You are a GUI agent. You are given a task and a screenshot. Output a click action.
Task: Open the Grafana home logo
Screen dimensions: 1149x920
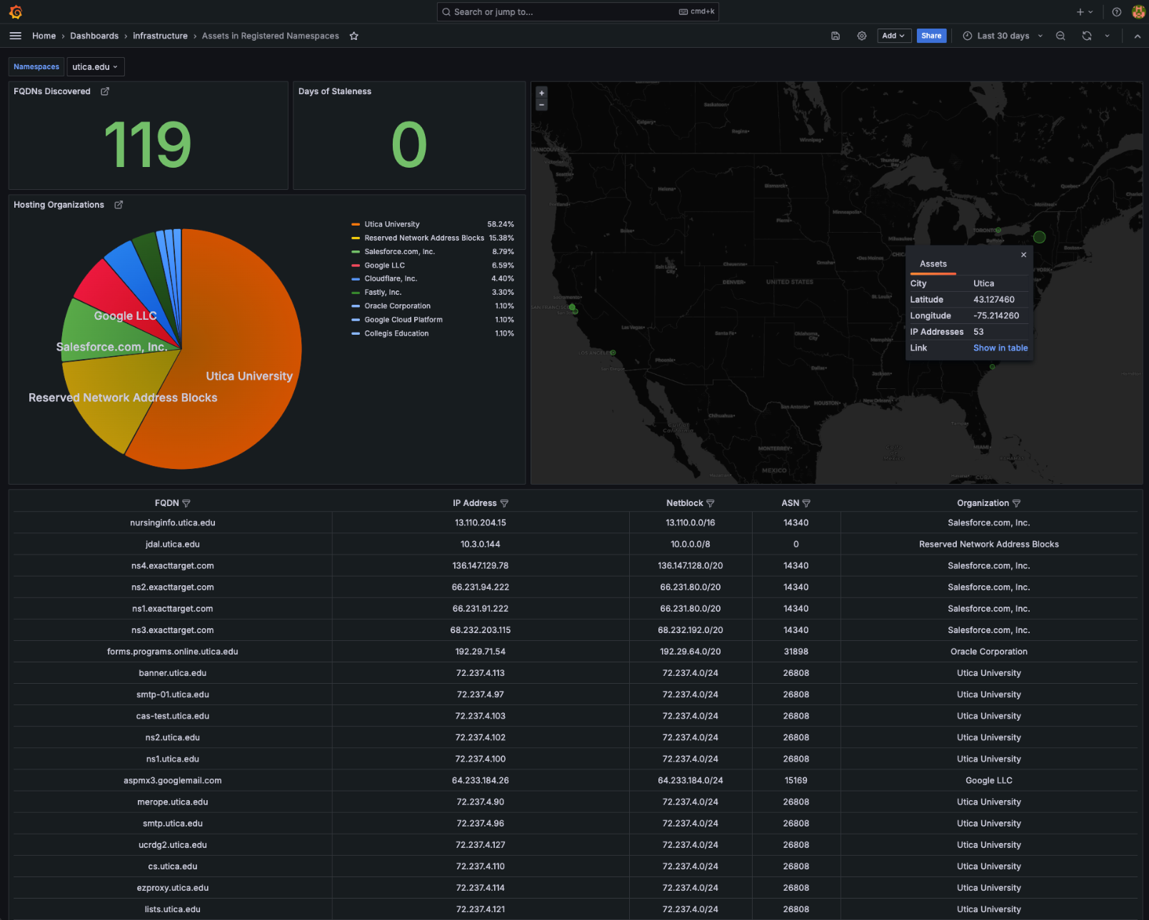(16, 12)
